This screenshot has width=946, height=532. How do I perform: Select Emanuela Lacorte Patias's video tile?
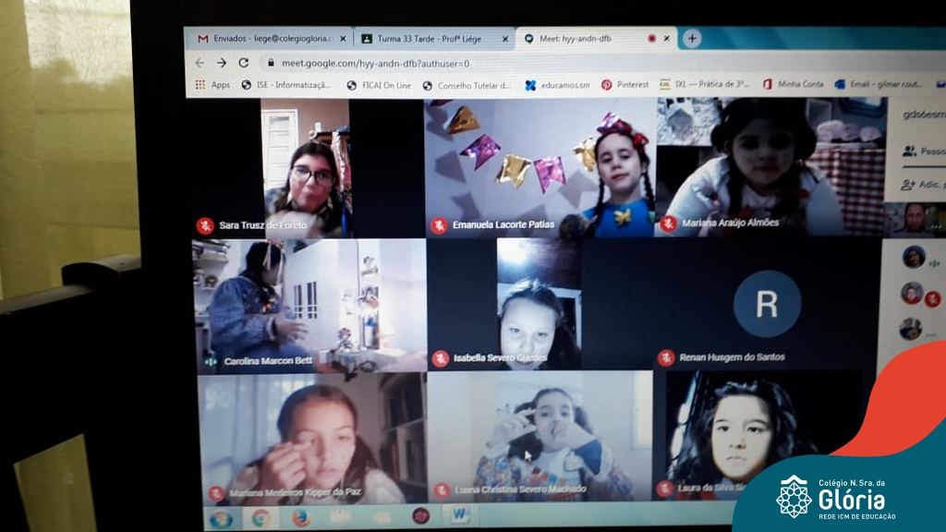[540, 168]
